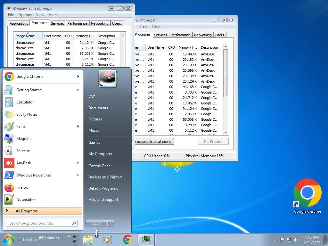Open All Programs list

pyautogui.click(x=43, y=211)
